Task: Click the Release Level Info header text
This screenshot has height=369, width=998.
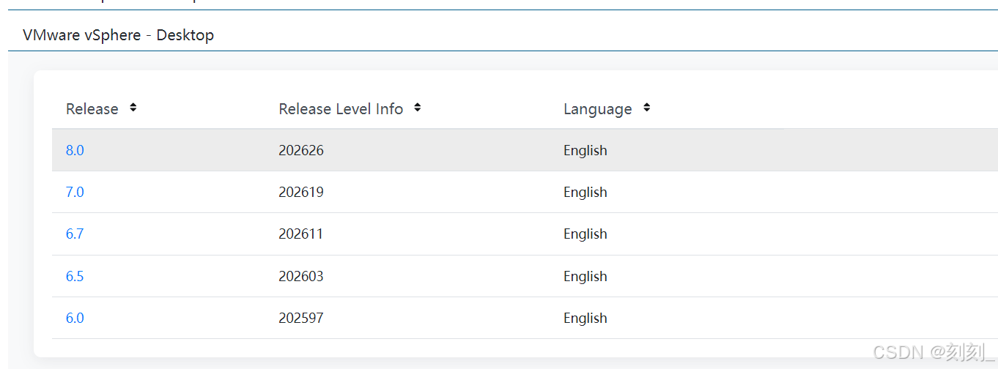Action: [341, 109]
